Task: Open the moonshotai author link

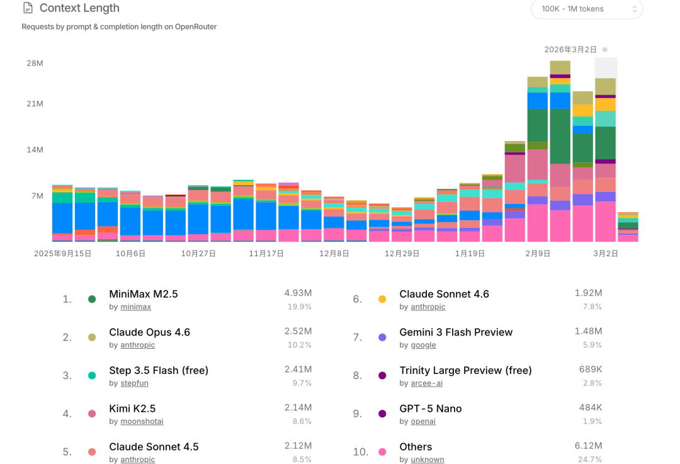Action: pos(142,421)
